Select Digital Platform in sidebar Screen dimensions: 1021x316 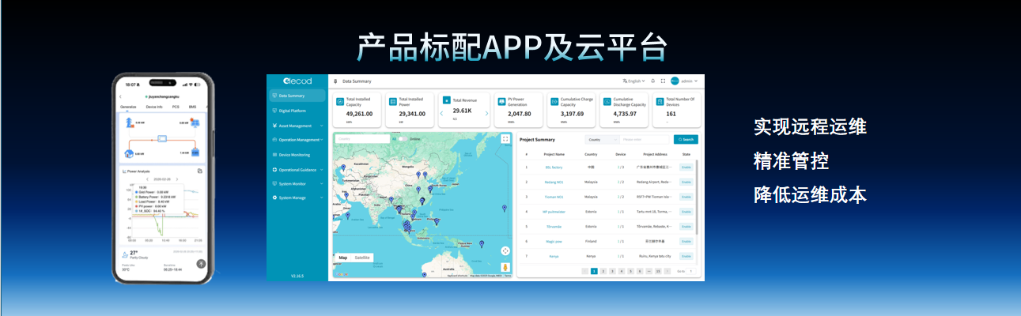tap(292, 111)
